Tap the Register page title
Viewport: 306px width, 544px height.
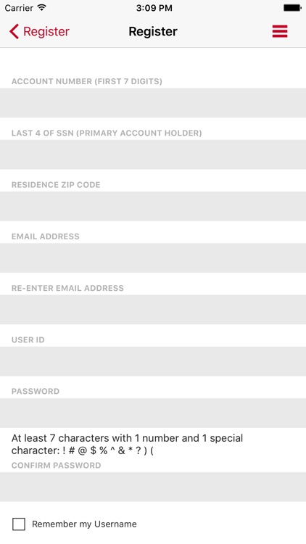click(x=153, y=32)
